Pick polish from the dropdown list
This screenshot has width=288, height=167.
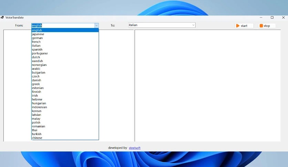[65, 122]
